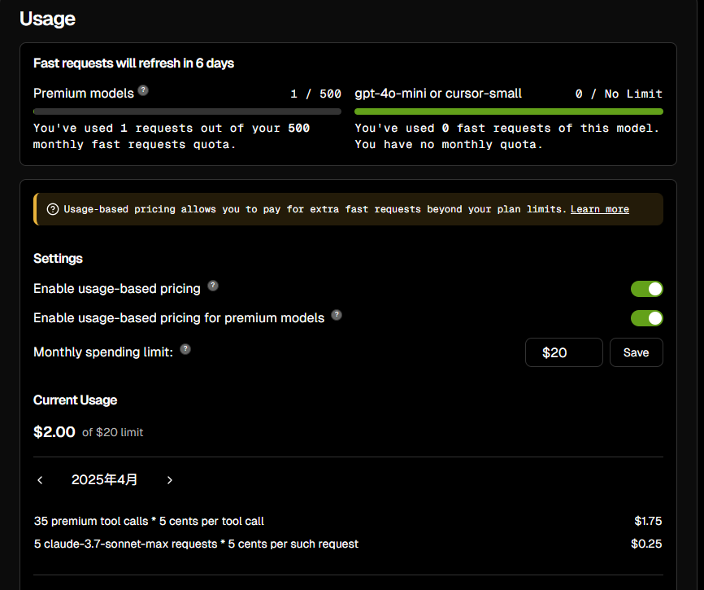This screenshot has height=590, width=704.
Task: Select the 35 premium tool calls line item
Action: pos(348,521)
